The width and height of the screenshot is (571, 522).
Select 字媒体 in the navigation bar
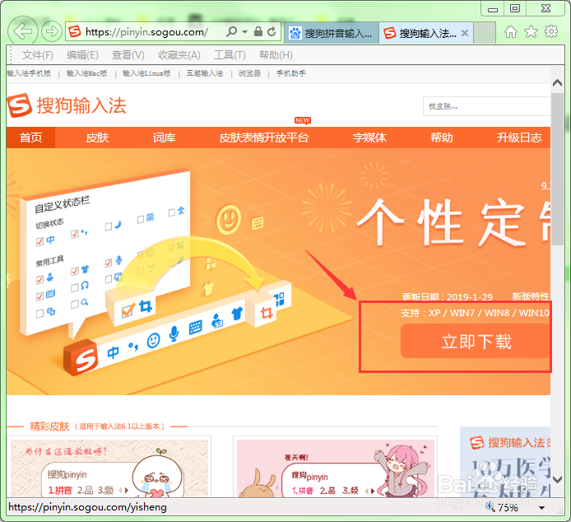pyautogui.click(x=369, y=137)
